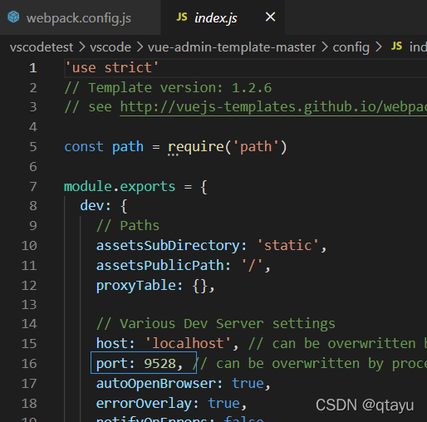The height and width of the screenshot is (422, 427).
Task: Place cursor on 'use strict' text
Action: (112, 68)
